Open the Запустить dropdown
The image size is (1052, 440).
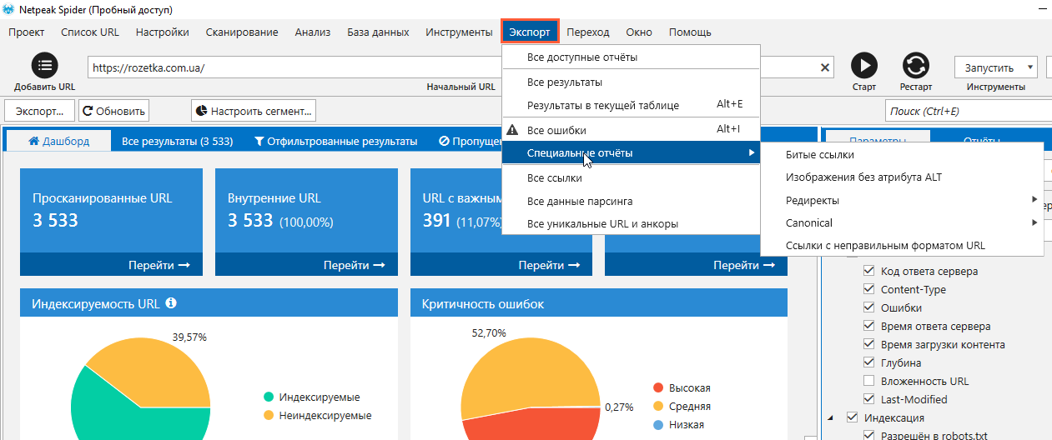[995, 67]
